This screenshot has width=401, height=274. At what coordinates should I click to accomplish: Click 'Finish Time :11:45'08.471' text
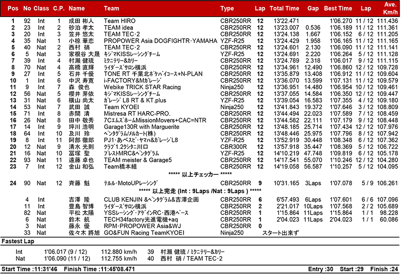click(x=99, y=270)
